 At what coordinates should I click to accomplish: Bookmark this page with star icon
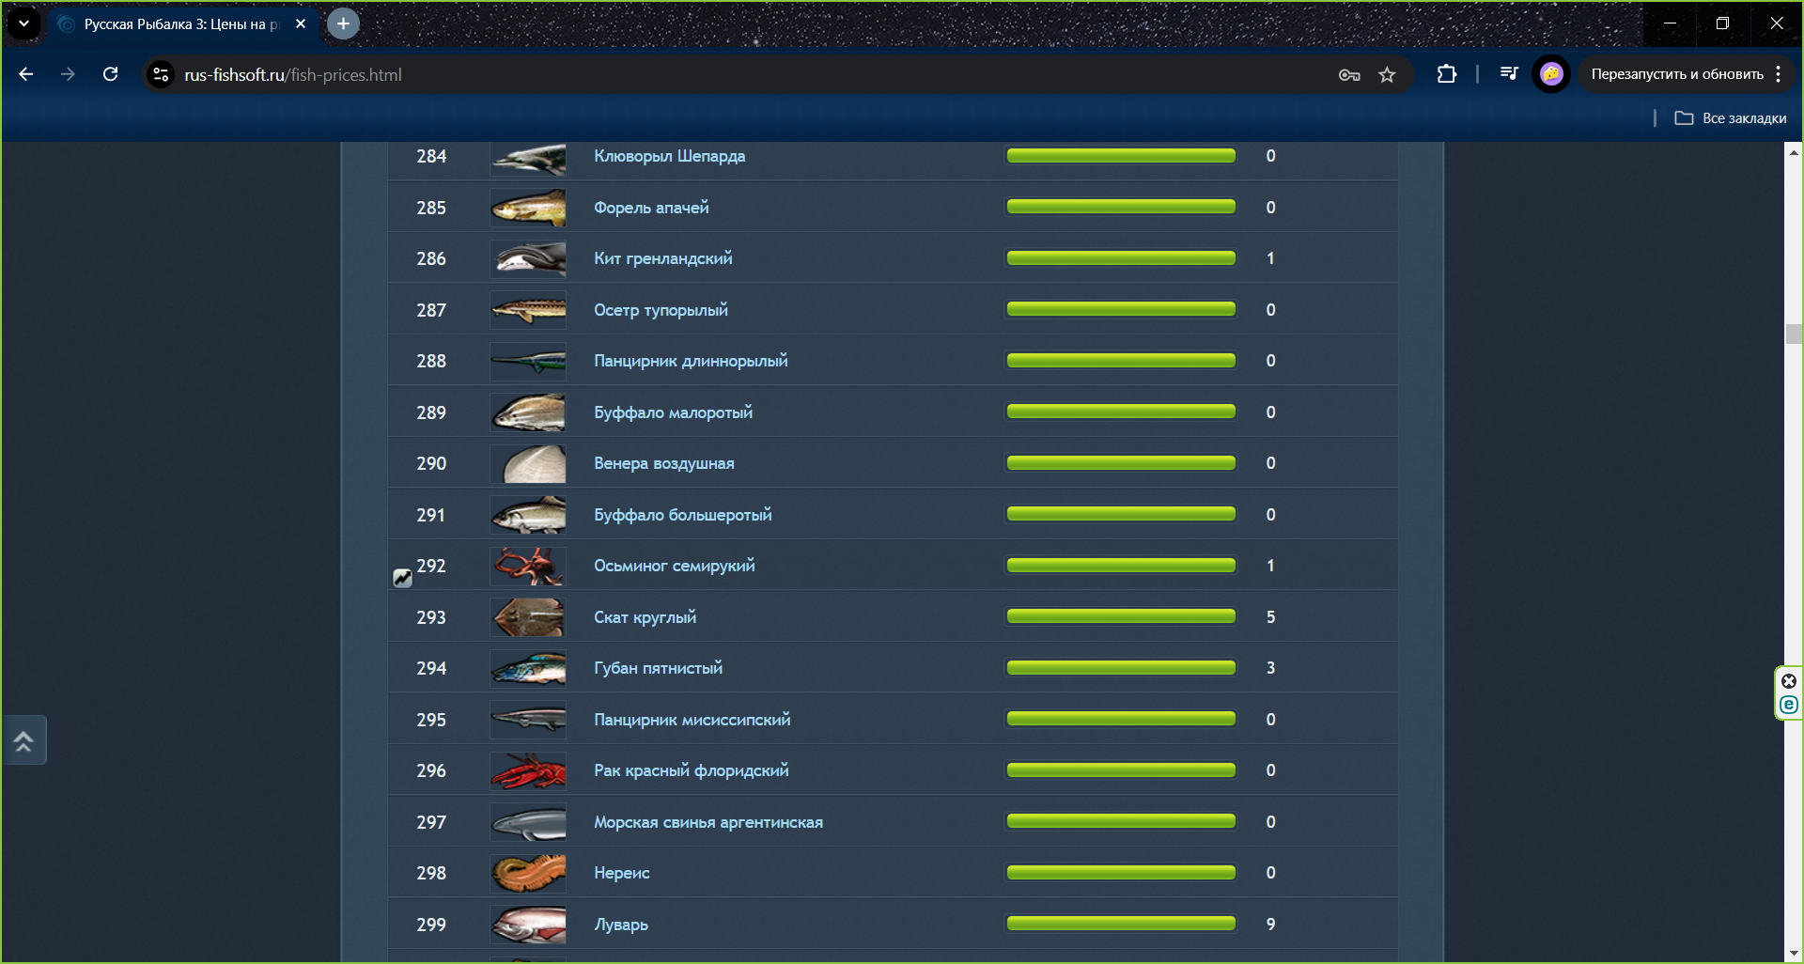[1387, 75]
